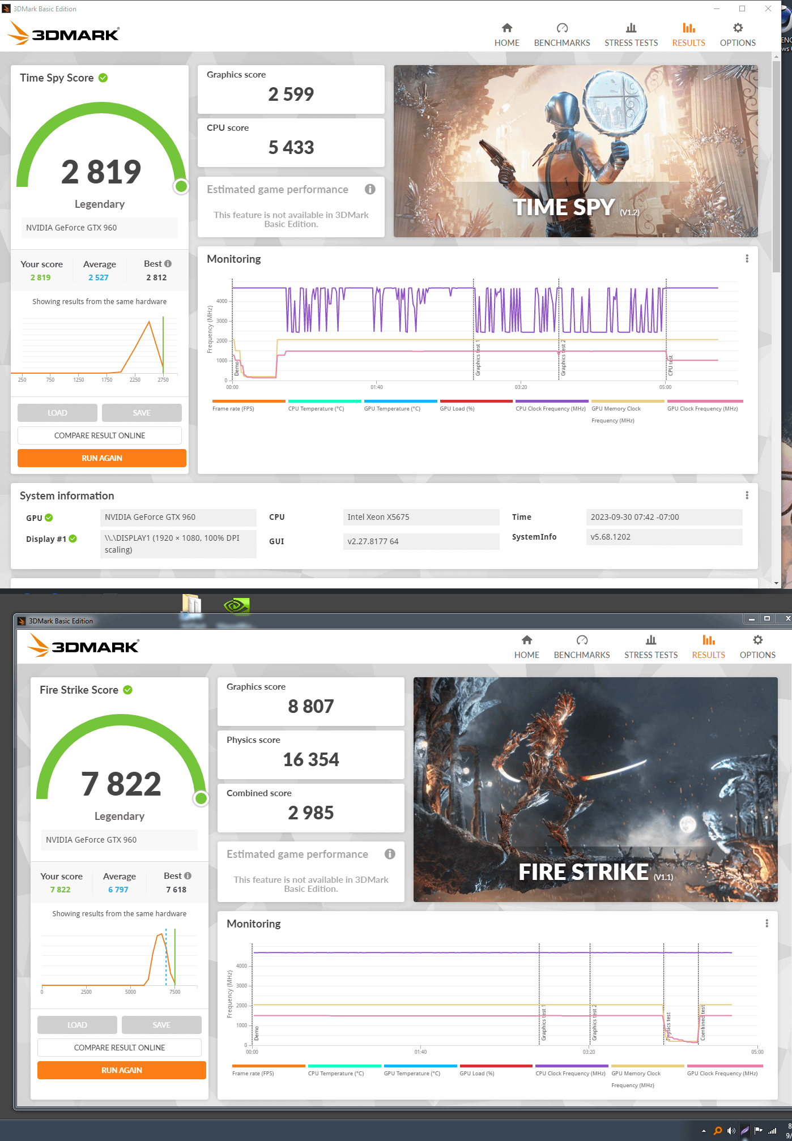Screen dimensions: 792x1141
Task: Click the Time value "2023-09-30 07:42 -07:00"
Action: [x=664, y=517]
